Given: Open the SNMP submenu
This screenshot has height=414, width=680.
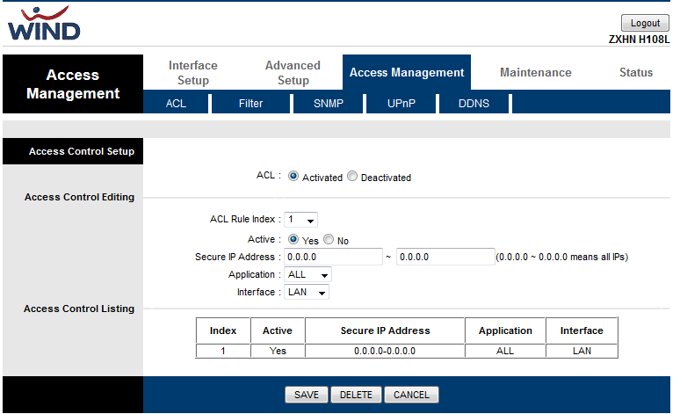Looking at the screenshot, I should pyautogui.click(x=329, y=104).
